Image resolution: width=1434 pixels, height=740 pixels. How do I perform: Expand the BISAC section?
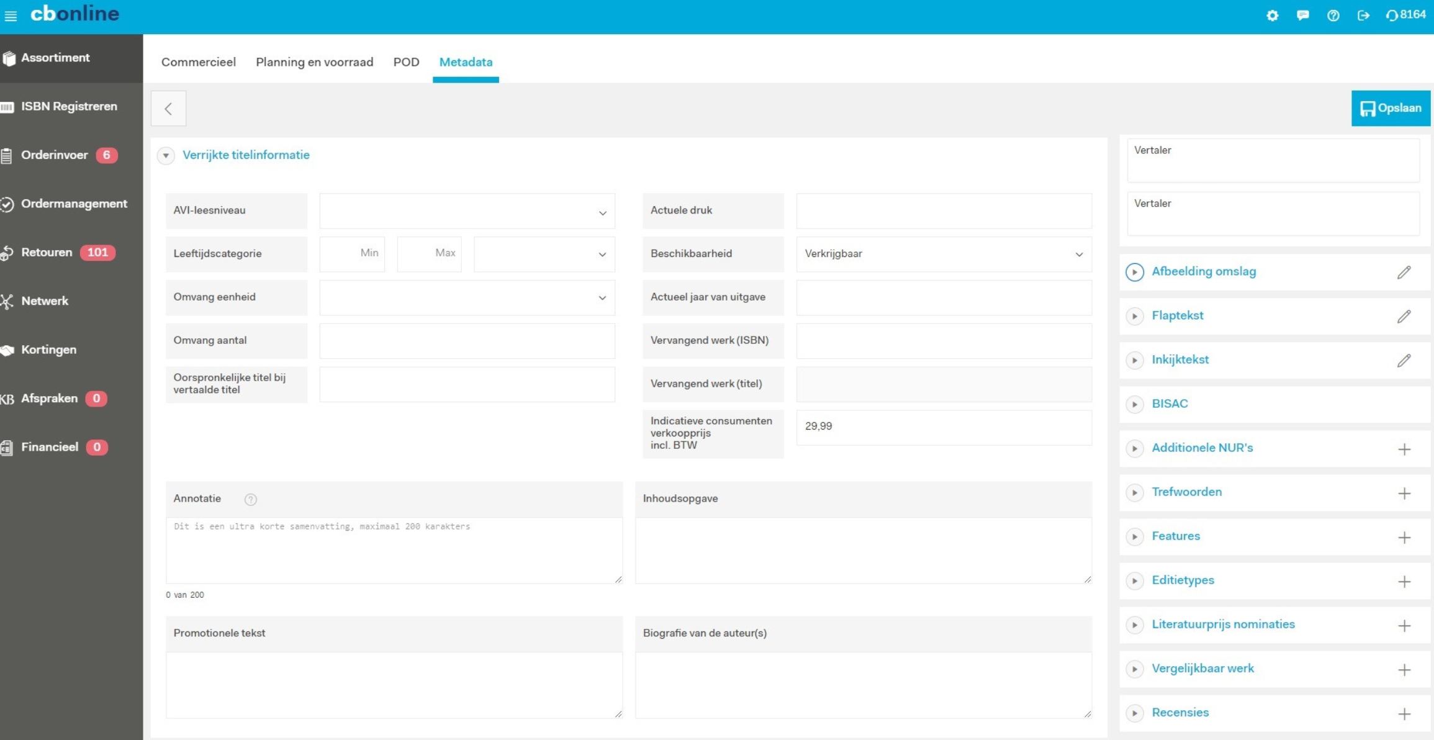1135,404
